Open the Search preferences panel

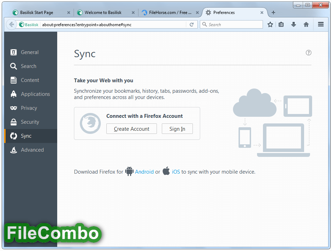tap(30, 66)
